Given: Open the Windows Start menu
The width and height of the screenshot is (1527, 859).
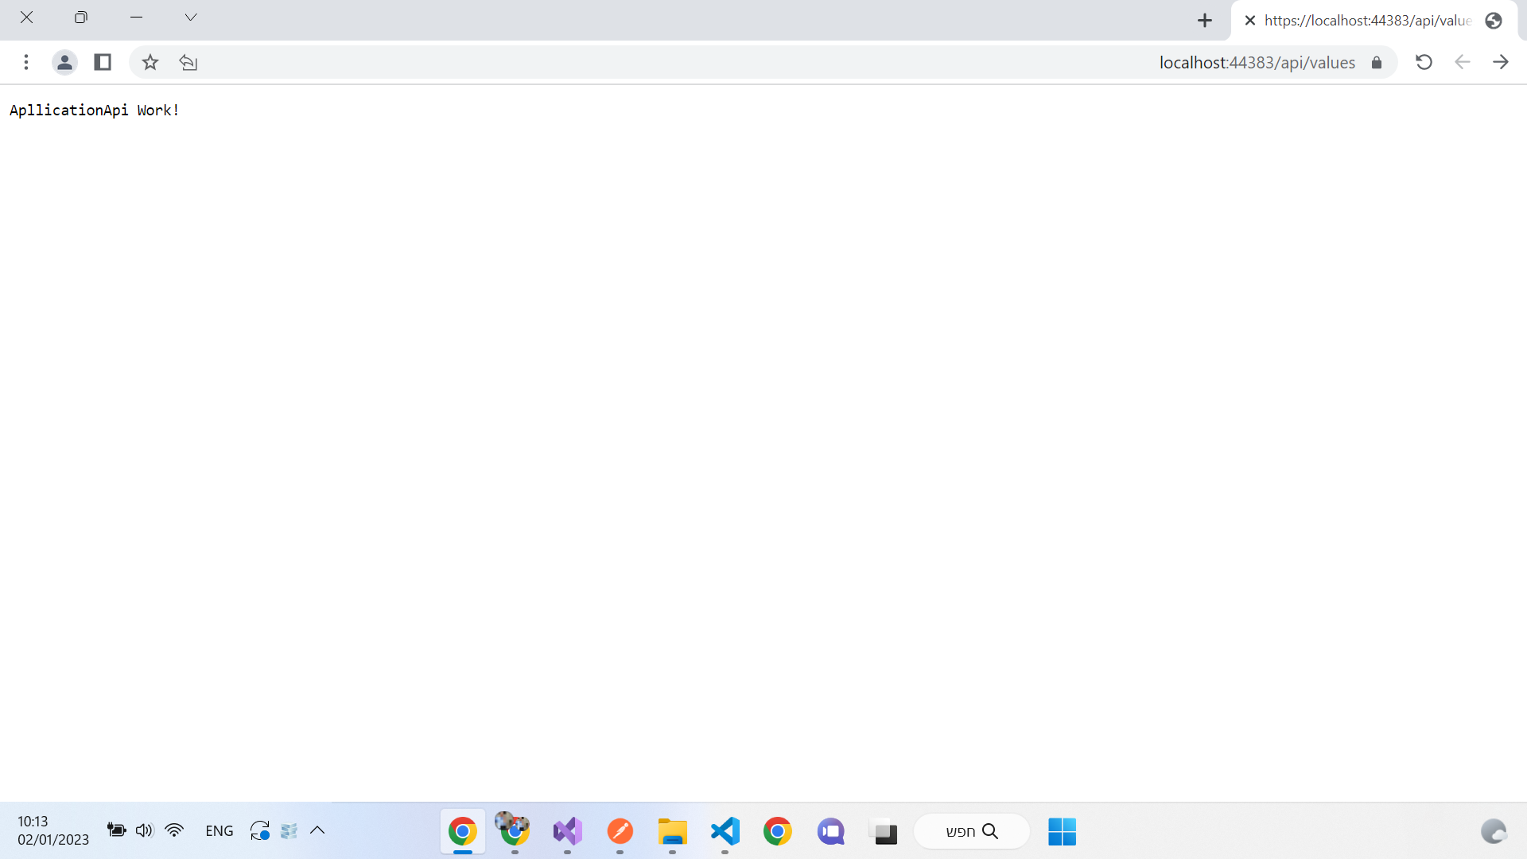Looking at the screenshot, I should 1062,832.
